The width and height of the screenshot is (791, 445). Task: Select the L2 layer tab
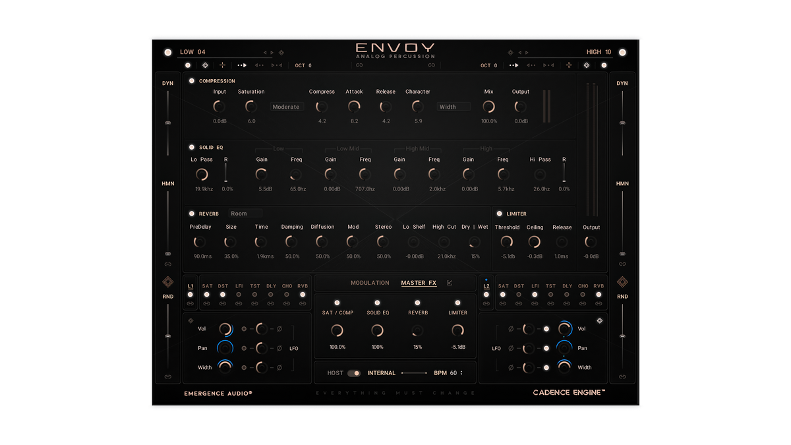pos(486,286)
